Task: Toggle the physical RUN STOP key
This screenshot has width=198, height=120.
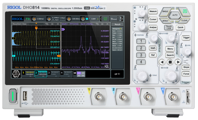Action: pos(185,11)
